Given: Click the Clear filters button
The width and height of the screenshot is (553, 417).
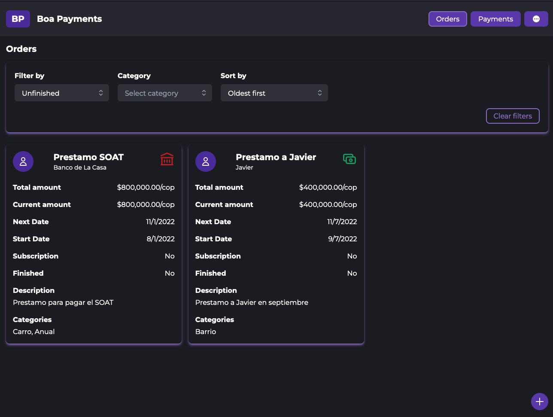Looking at the screenshot, I should (513, 116).
